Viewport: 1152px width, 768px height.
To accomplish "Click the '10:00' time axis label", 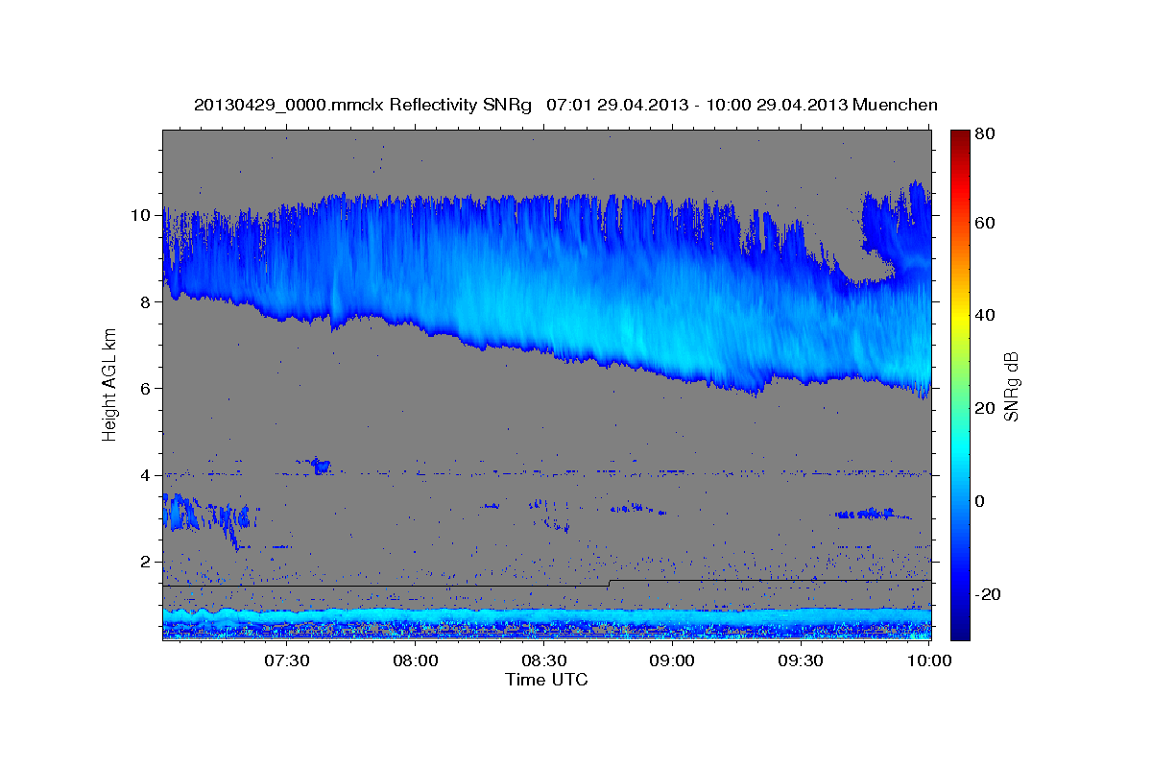I will point(929,661).
